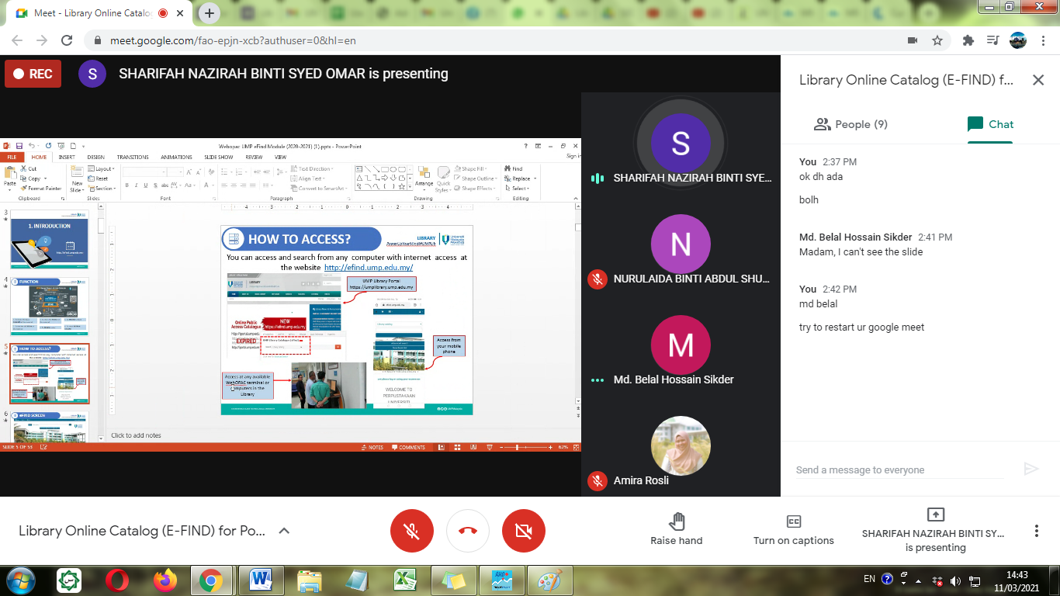Click NOTES button in PowerPoint status bar
The image size is (1060, 596).
(x=372, y=447)
